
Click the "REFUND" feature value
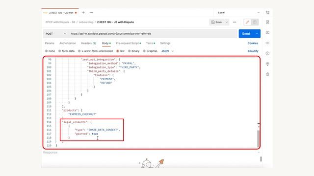(x=106, y=83)
